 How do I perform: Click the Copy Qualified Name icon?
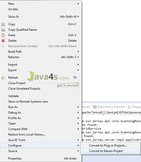pyautogui.click(x=3, y=30)
